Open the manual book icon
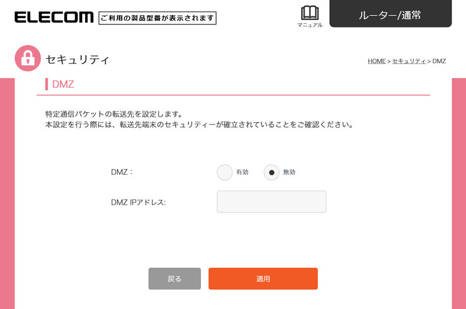 click(x=309, y=13)
